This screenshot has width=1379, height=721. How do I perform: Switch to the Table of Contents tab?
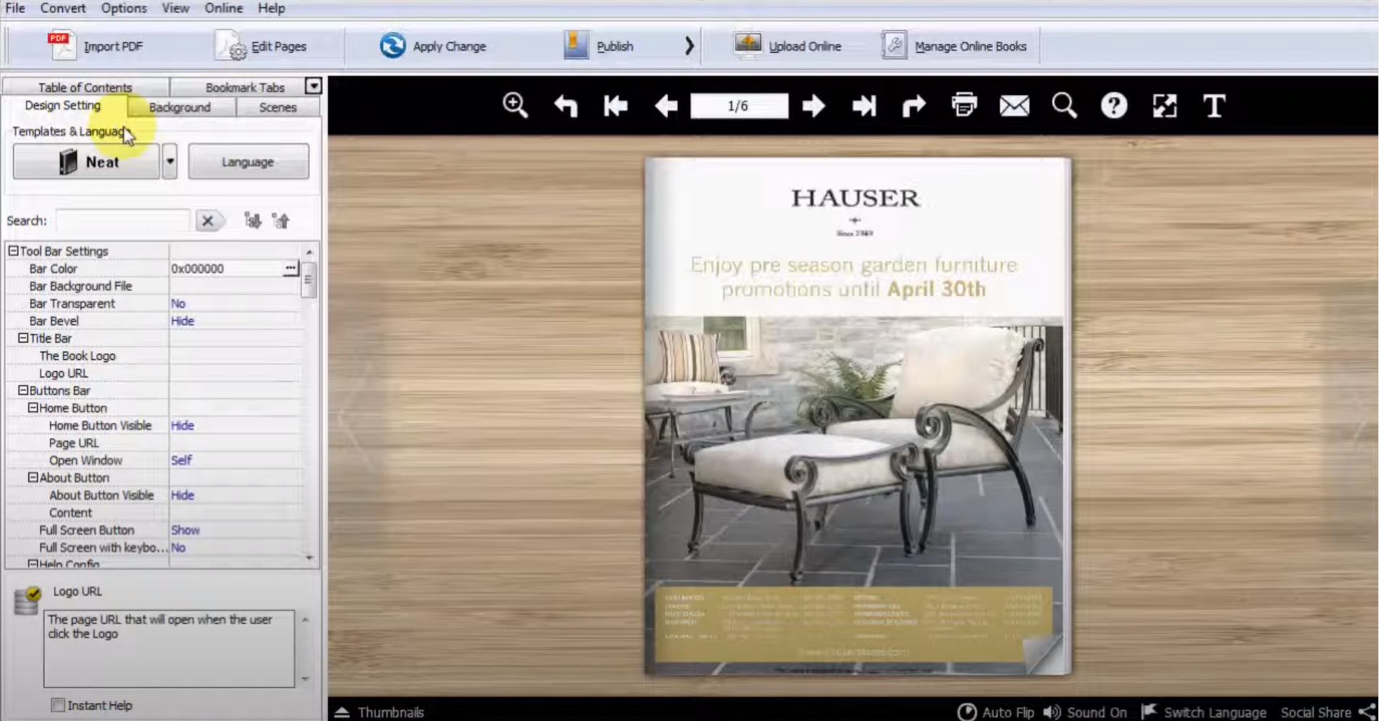tap(85, 87)
